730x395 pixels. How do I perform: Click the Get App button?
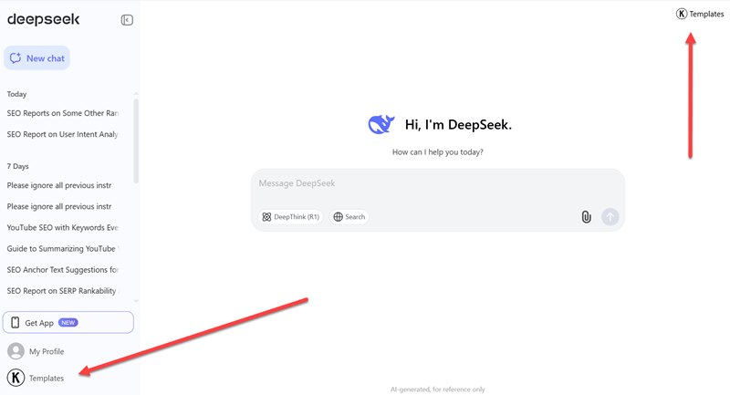click(x=68, y=322)
